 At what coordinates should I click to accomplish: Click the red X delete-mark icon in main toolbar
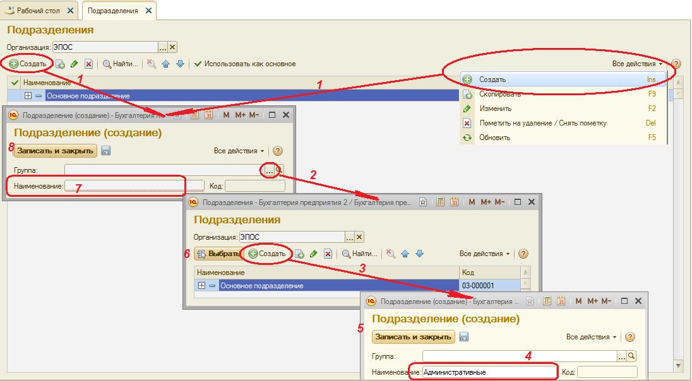click(88, 64)
